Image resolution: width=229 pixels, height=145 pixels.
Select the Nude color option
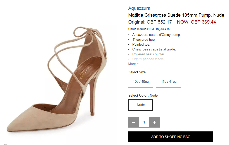pos(141,105)
